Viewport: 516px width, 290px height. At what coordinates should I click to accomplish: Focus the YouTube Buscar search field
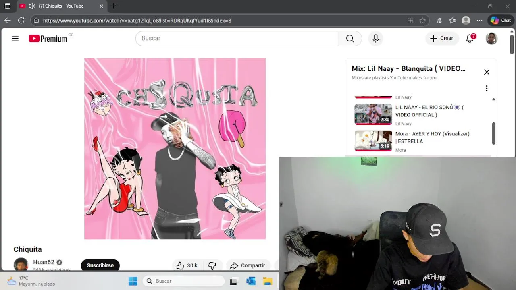[237, 38]
